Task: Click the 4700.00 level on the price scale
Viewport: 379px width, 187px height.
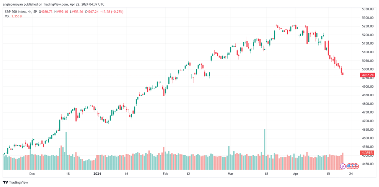Action: tap(368, 121)
